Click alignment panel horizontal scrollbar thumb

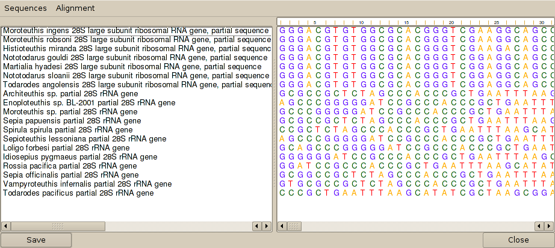coord(294,226)
